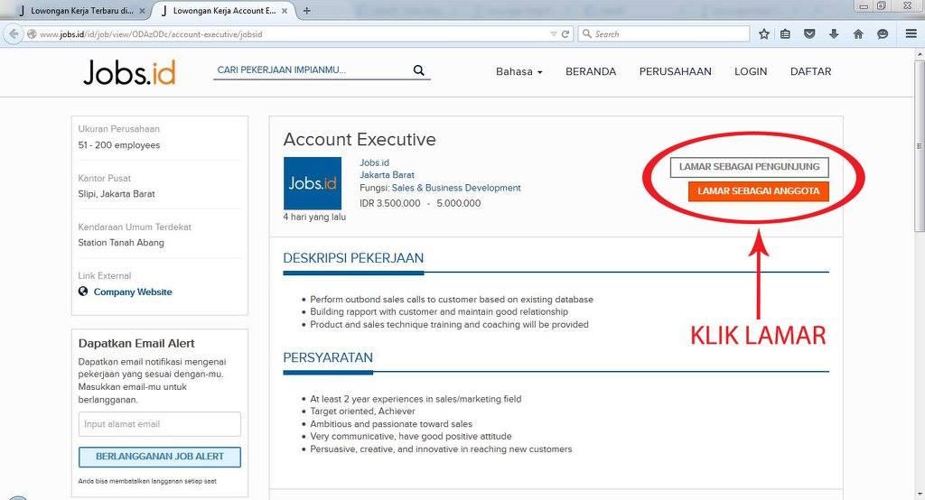Open the BERANDA menu item
Image resolution: width=925 pixels, height=500 pixels.
tap(591, 71)
